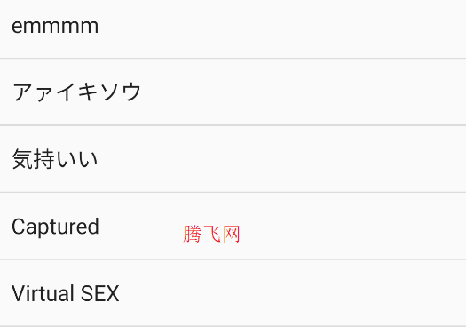Click the kanji 気持 characters
Screen dimensions: 466x327
[34, 159]
